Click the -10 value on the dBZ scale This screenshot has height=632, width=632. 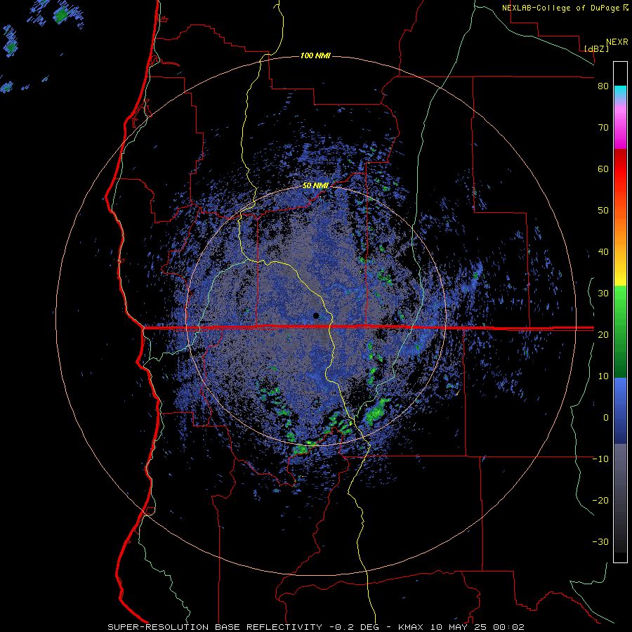click(600, 459)
